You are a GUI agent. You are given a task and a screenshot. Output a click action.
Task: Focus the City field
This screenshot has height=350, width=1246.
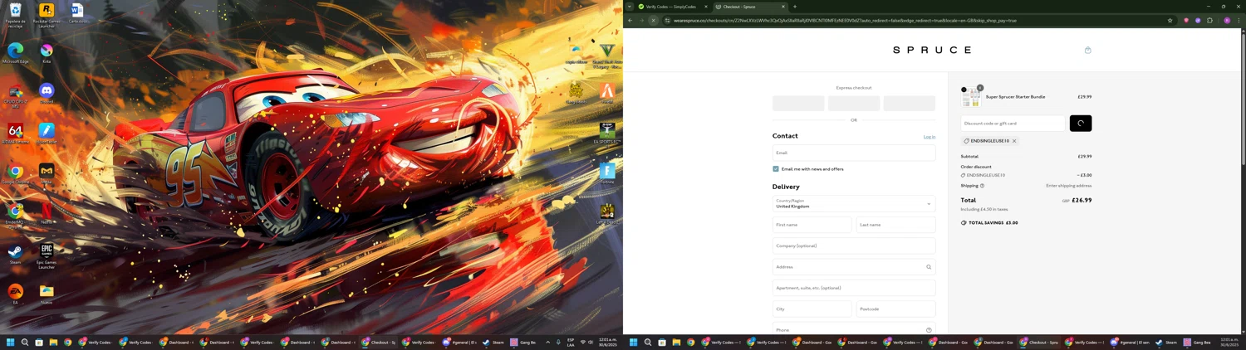(812, 309)
